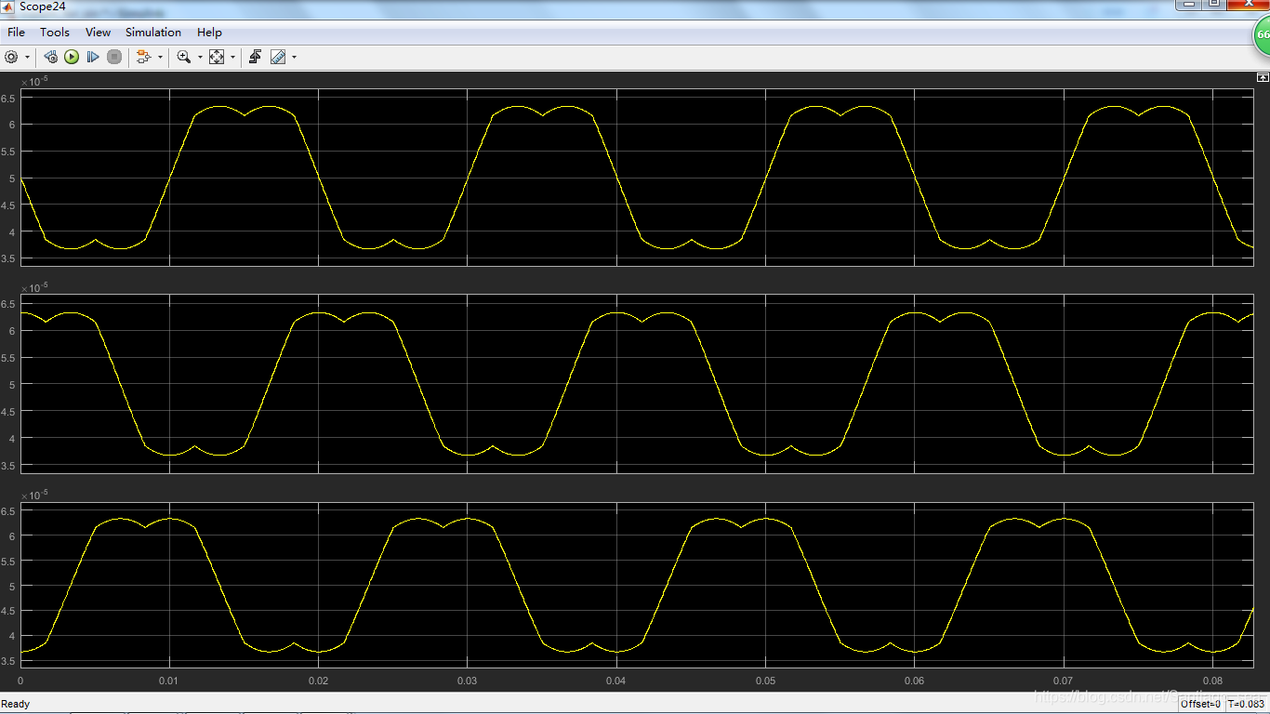Click the Step Back simulation icon
The height and width of the screenshot is (714, 1270).
(x=50, y=57)
